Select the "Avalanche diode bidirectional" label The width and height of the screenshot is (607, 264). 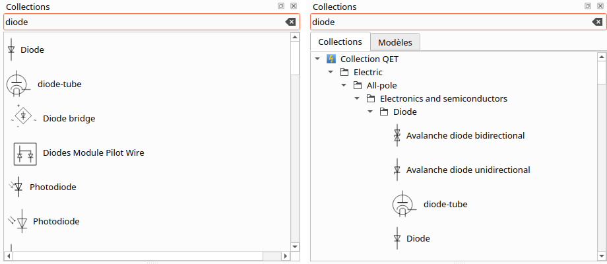[465, 135]
